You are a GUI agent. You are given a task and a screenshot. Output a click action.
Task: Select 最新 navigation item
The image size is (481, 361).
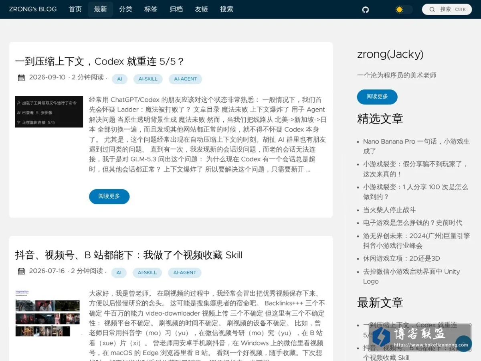tap(101, 9)
